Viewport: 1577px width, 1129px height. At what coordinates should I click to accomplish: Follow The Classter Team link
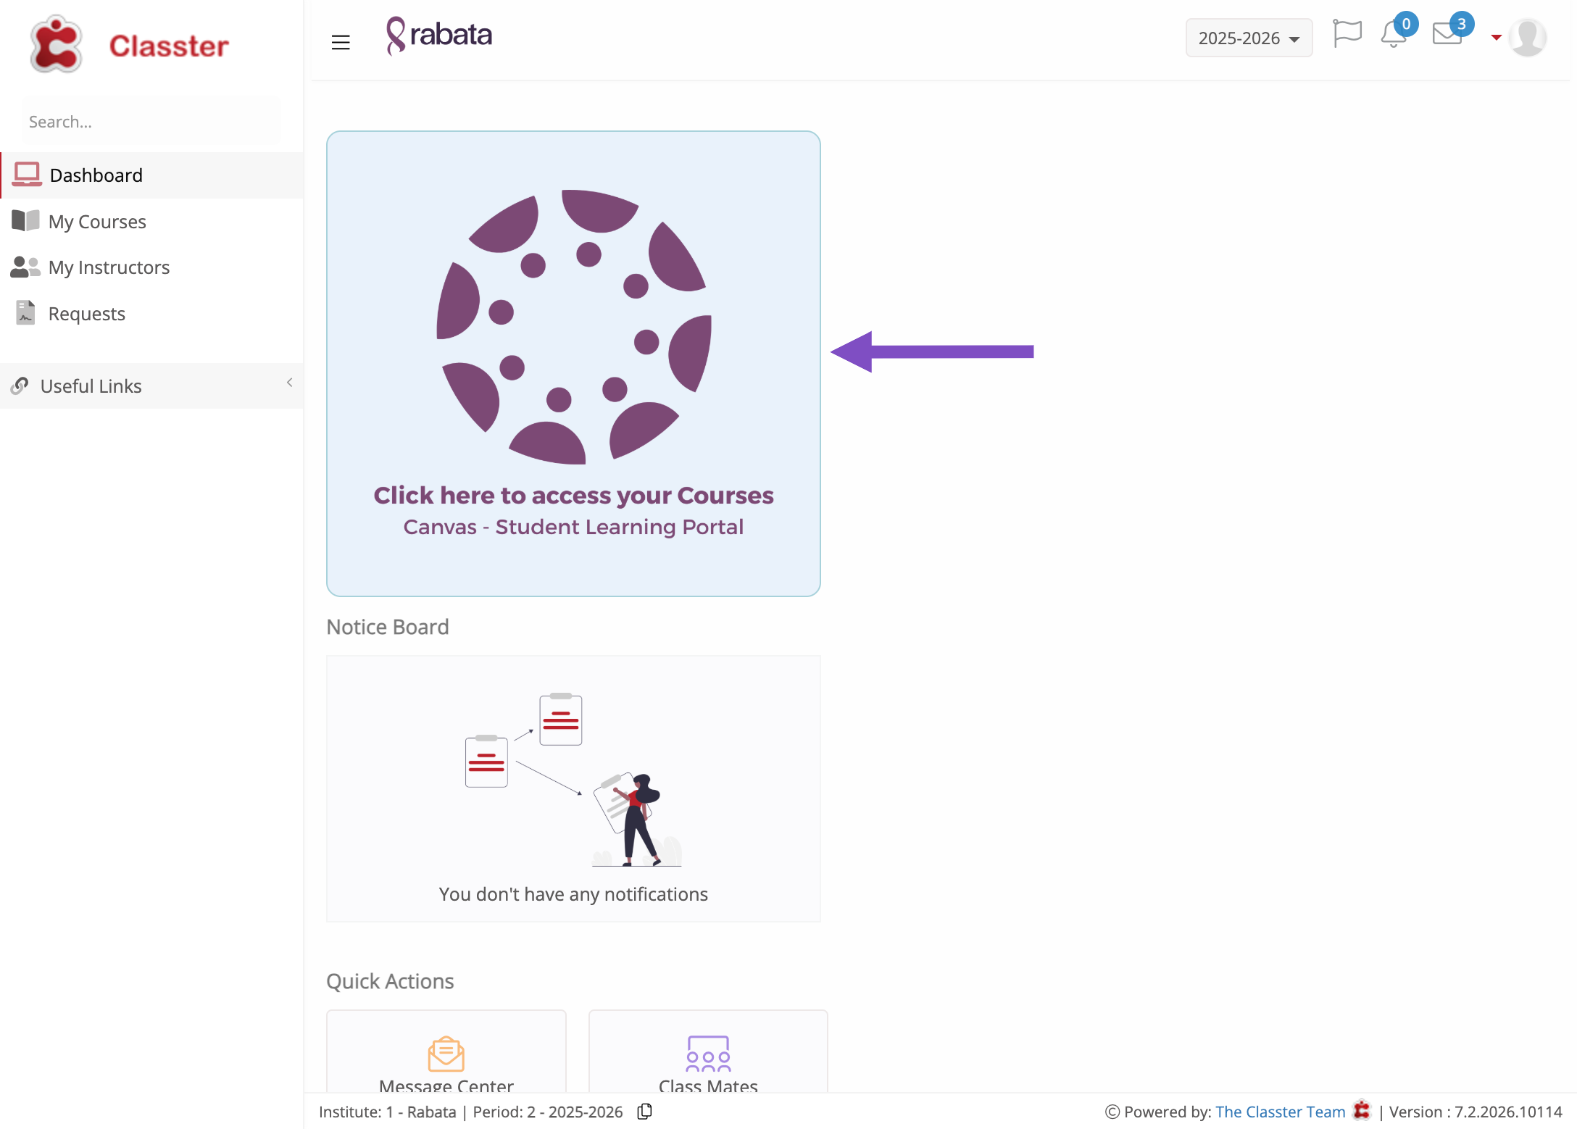[1280, 1112]
